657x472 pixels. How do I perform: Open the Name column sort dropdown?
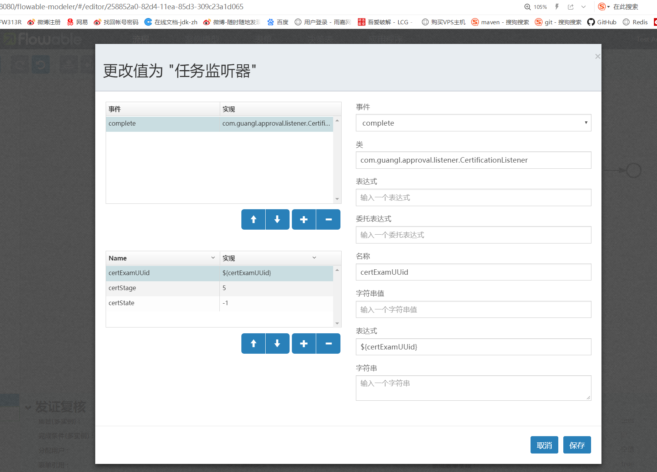pos(213,258)
